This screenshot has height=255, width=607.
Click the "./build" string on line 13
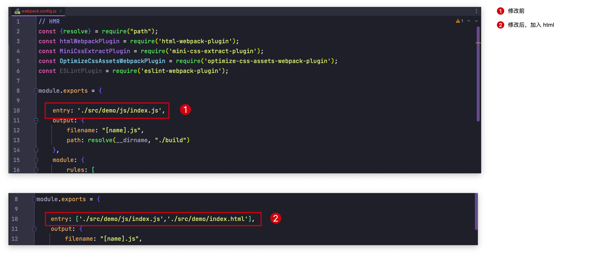[x=171, y=140]
